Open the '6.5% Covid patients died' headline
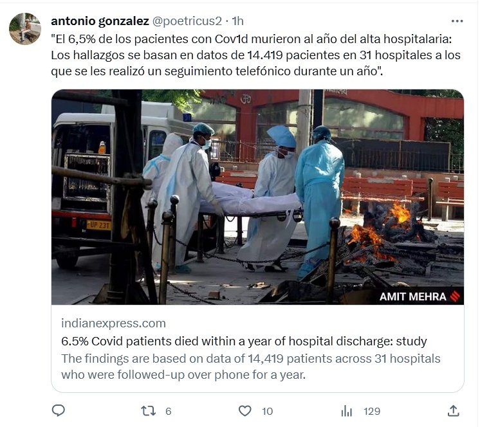480x427 pixels. pyautogui.click(x=244, y=341)
